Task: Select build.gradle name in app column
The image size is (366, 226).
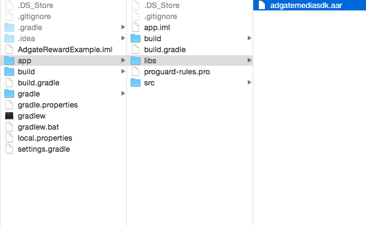Action: pyautogui.click(x=165, y=50)
